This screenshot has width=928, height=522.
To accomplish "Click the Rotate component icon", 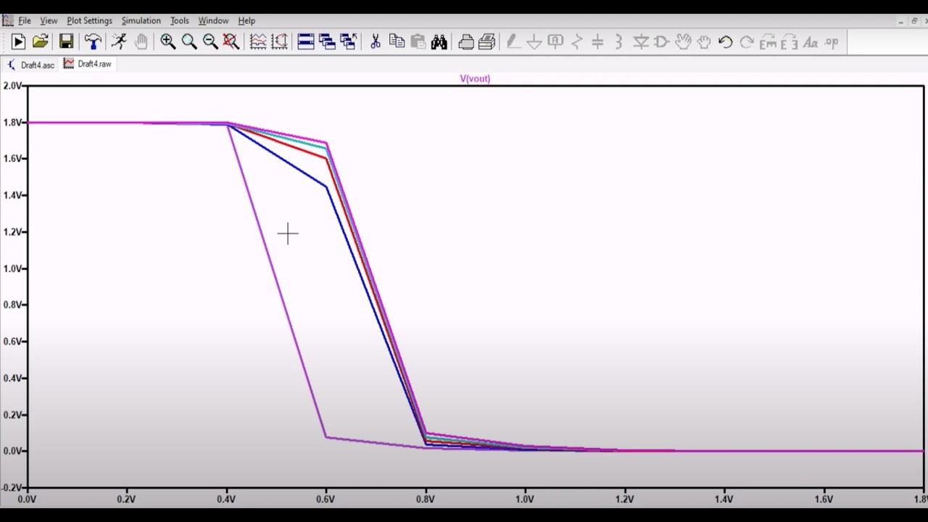I will tap(768, 42).
